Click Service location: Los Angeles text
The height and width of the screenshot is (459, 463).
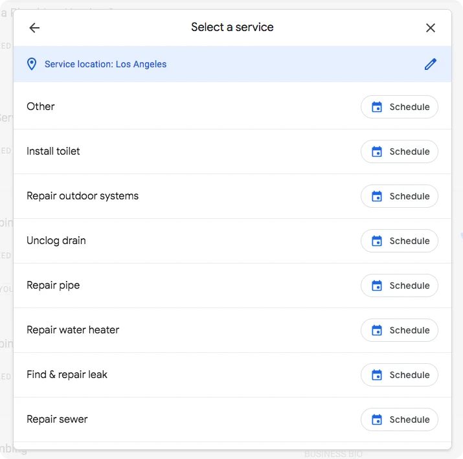click(x=106, y=64)
